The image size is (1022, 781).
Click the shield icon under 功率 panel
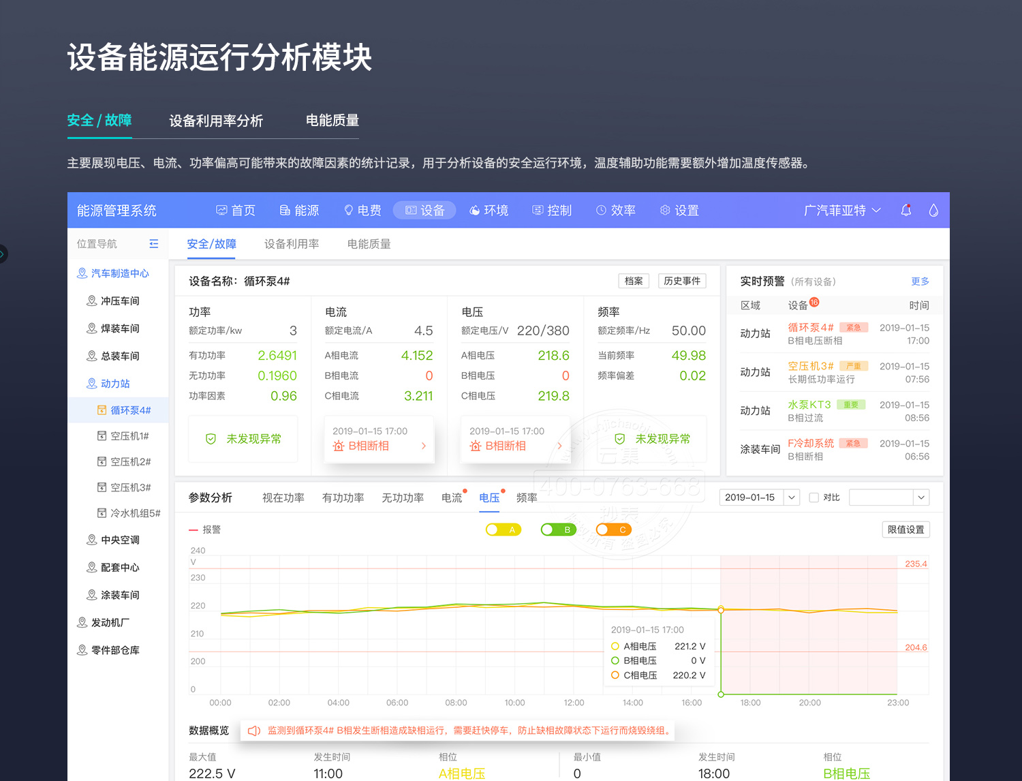pyautogui.click(x=211, y=439)
